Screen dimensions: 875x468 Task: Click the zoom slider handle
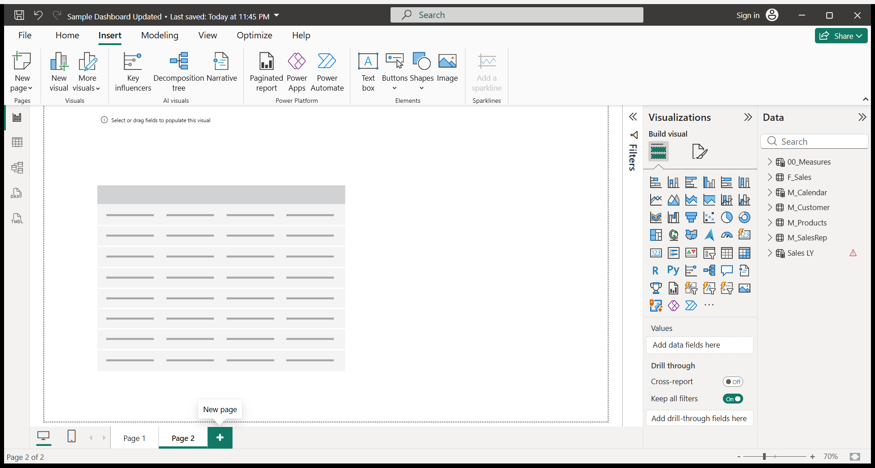pyautogui.click(x=764, y=457)
